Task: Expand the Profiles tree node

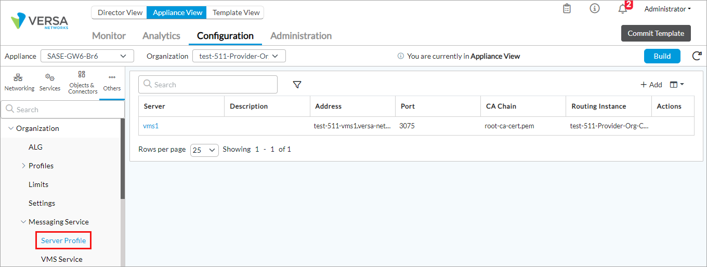Action: click(x=23, y=166)
